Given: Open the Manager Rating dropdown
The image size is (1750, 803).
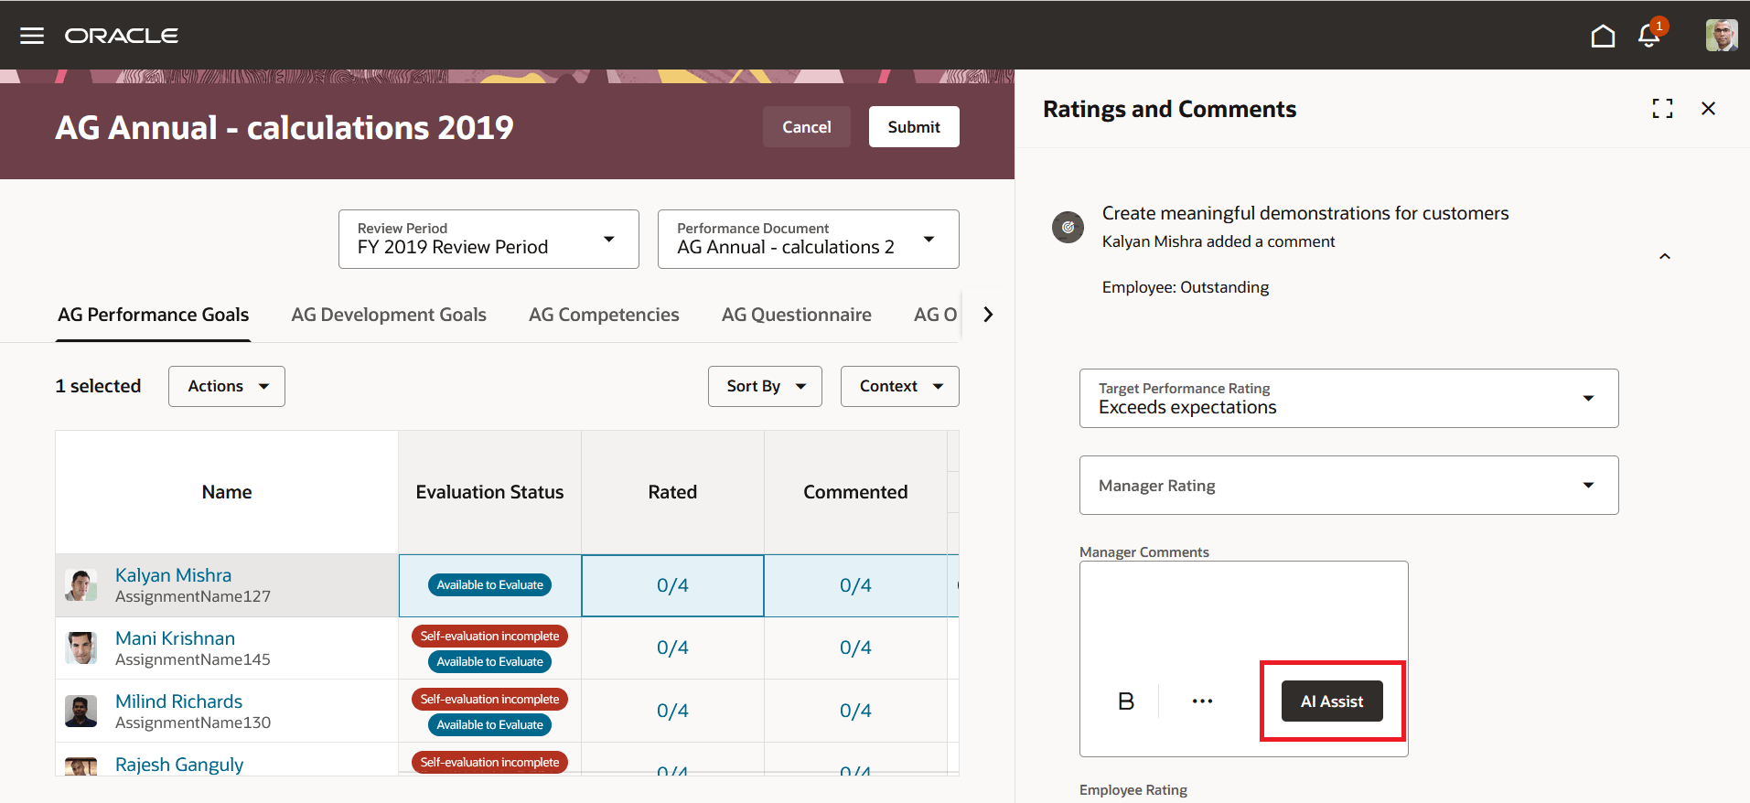Looking at the screenshot, I should pos(1349,486).
